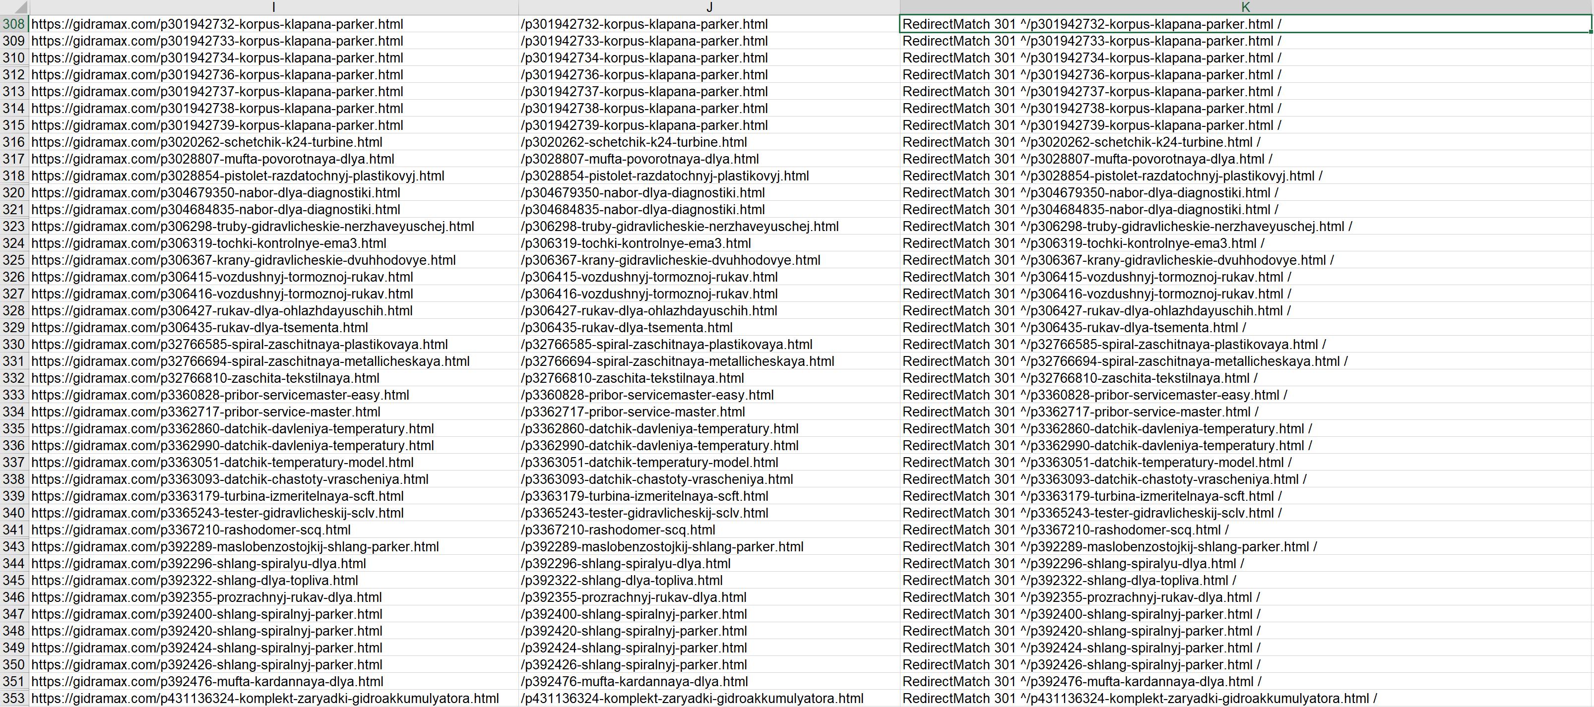Select row 330 header
The height and width of the screenshot is (707, 1594).
point(13,345)
